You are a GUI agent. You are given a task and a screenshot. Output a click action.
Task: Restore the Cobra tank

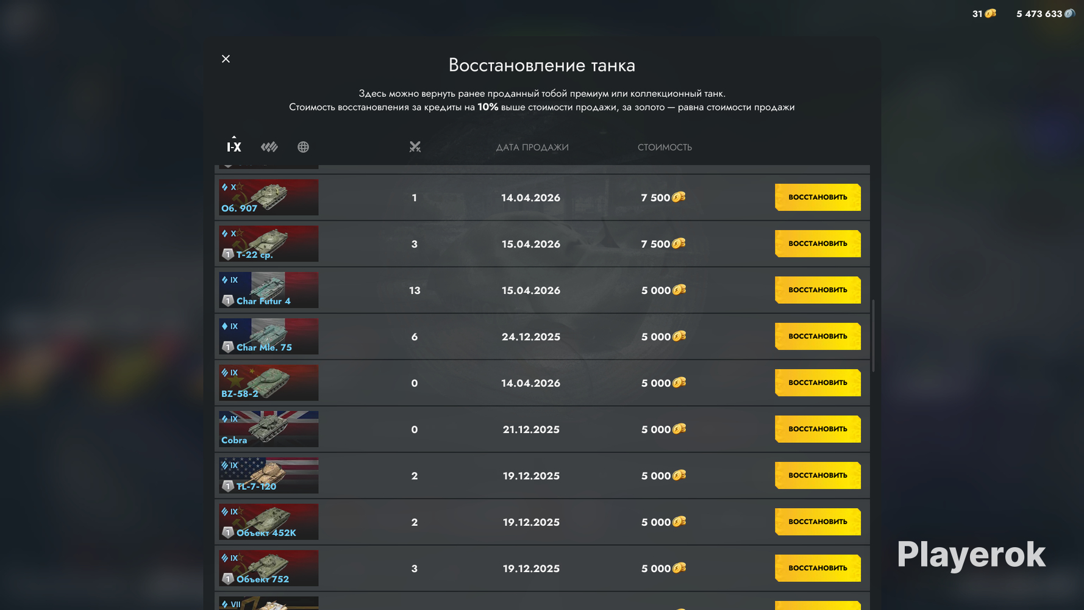coord(818,429)
